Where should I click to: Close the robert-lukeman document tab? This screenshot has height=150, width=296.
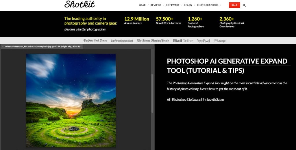(x=3, y=46)
